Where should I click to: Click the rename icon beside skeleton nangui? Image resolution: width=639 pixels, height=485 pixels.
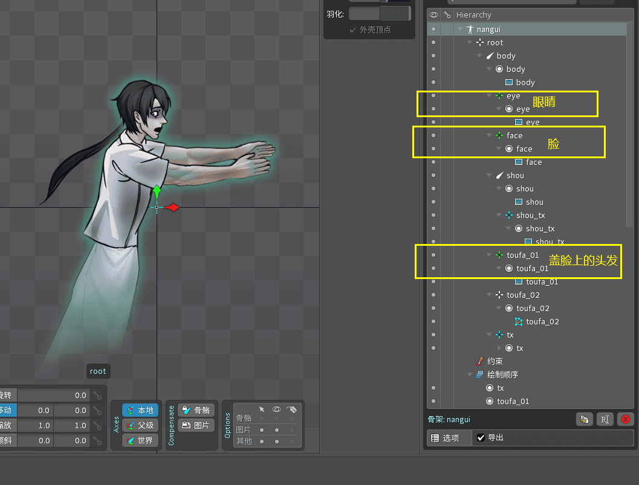605,419
